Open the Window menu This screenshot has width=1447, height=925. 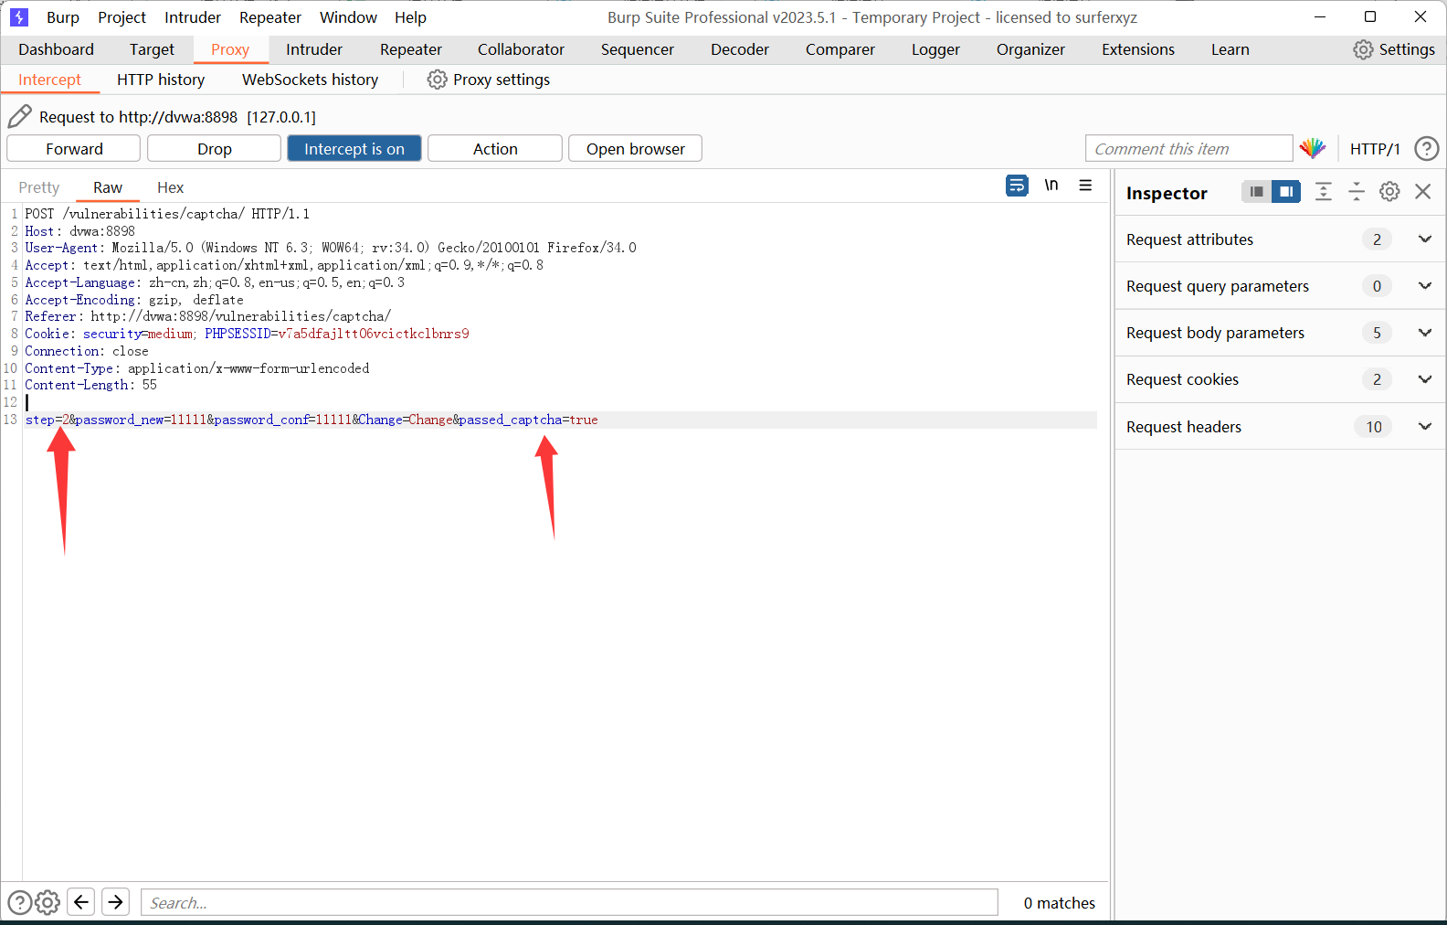tap(348, 17)
